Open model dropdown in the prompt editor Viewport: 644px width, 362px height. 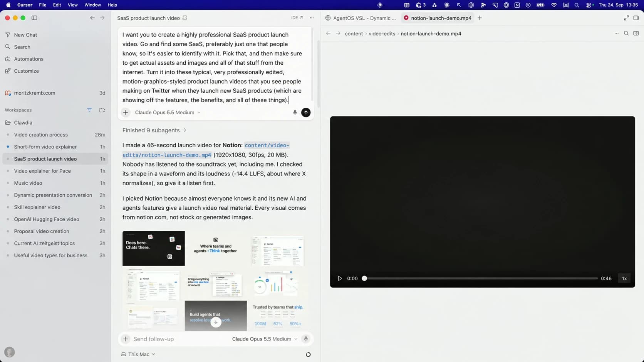168,112
